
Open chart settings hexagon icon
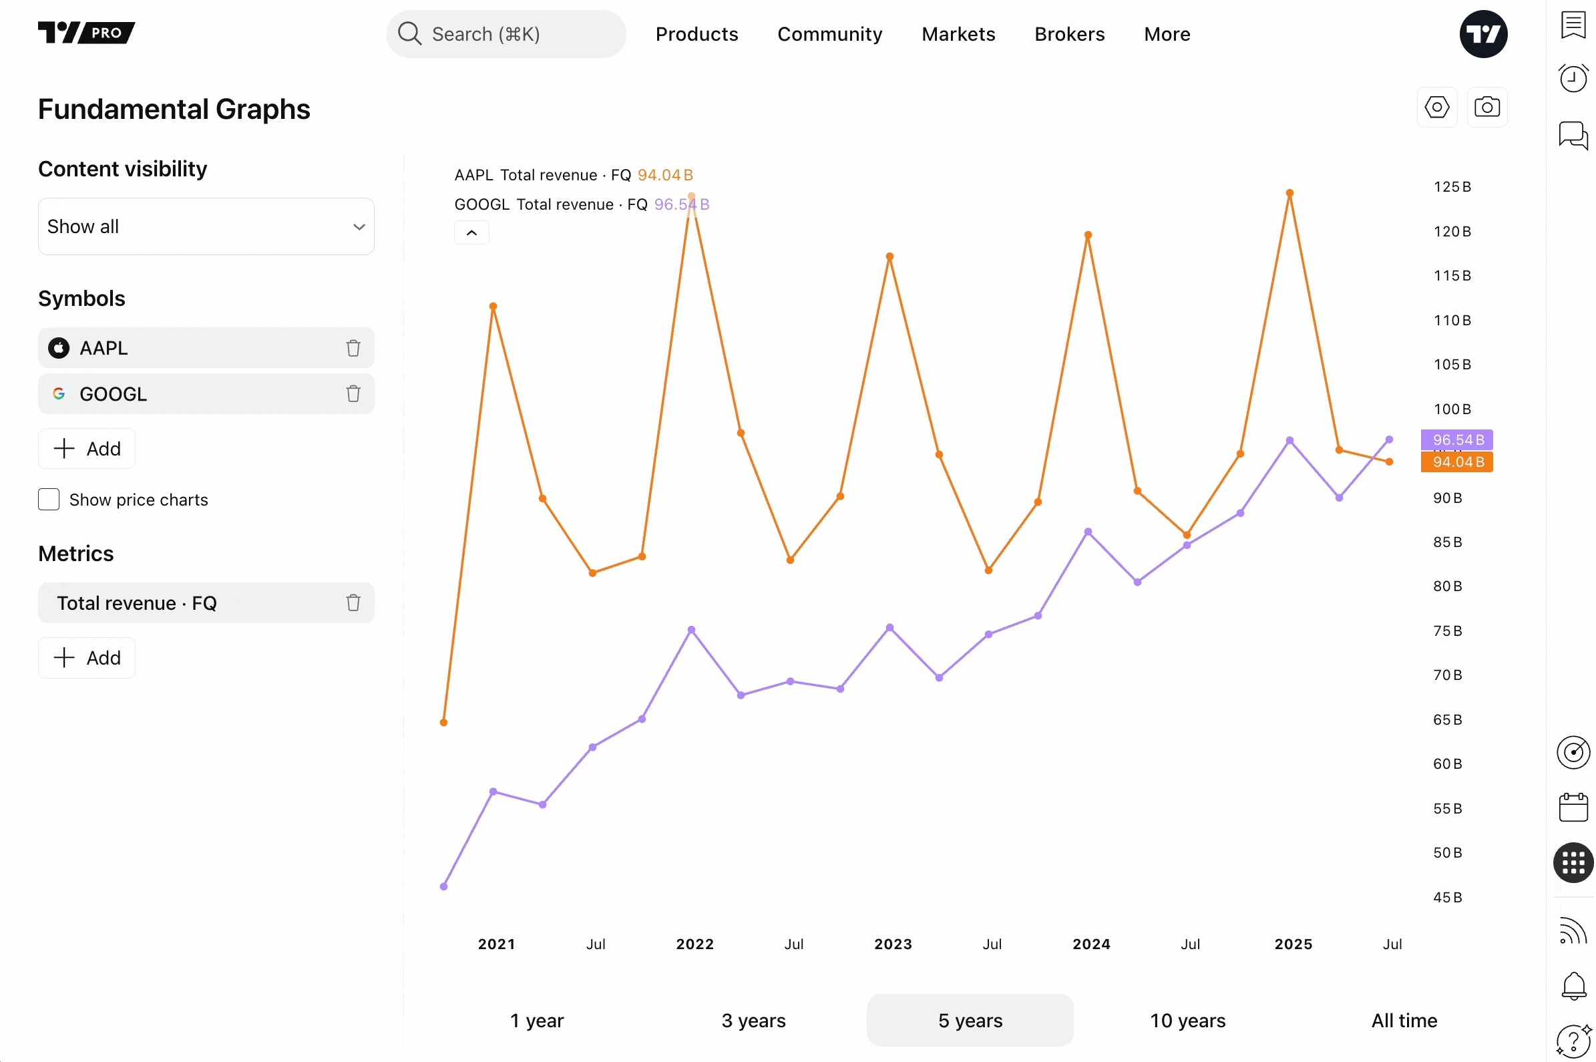click(1437, 107)
